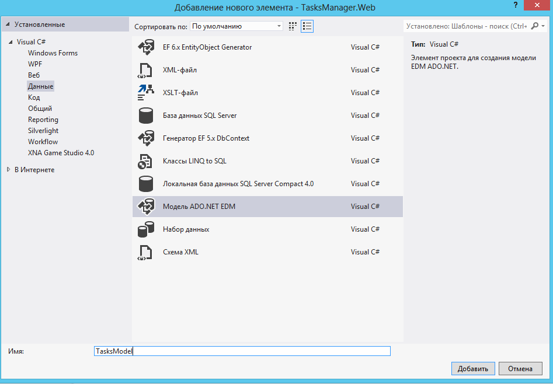The width and height of the screenshot is (553, 384).
Task: Select 'Генератор EF 5.x DbContext' template name
Action: coord(206,138)
